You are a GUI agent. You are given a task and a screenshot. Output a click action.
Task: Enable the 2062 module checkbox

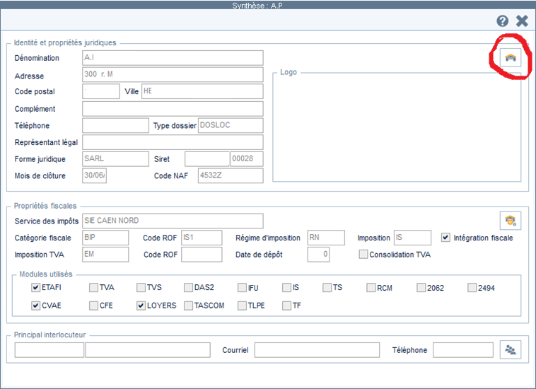tap(421, 287)
